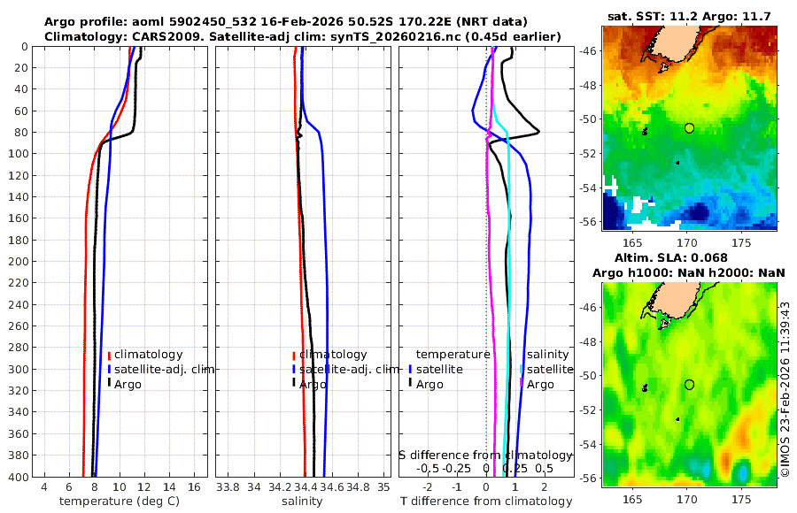Viewport: 797px width, 513px height.
Task: Click the temperature difference peak near 80 depth
Action: [538, 132]
